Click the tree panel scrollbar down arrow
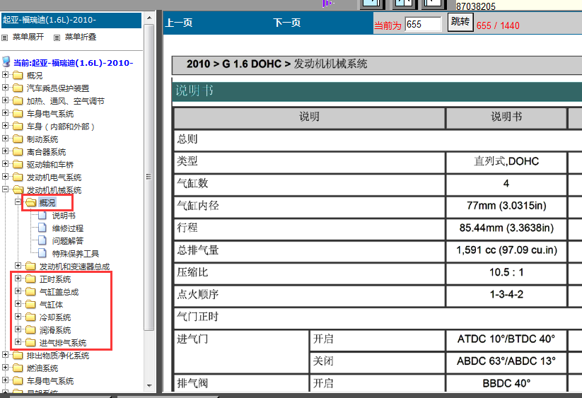 [x=149, y=386]
